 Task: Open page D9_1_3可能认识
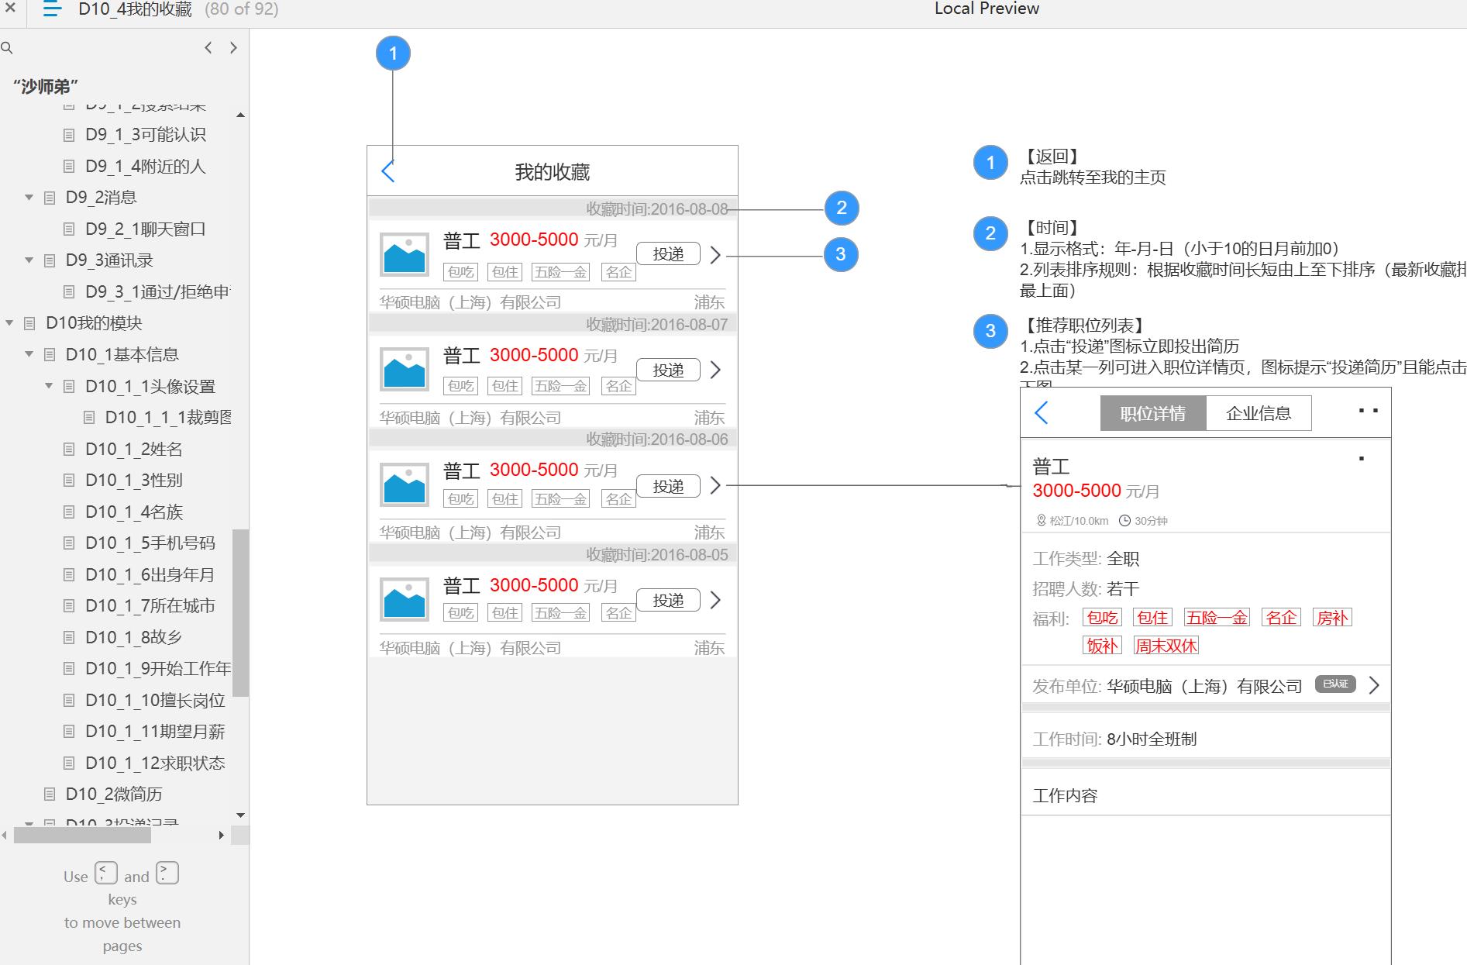[x=146, y=135]
